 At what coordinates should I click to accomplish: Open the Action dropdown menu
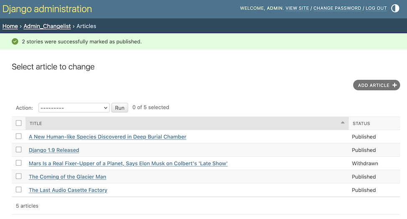point(74,108)
